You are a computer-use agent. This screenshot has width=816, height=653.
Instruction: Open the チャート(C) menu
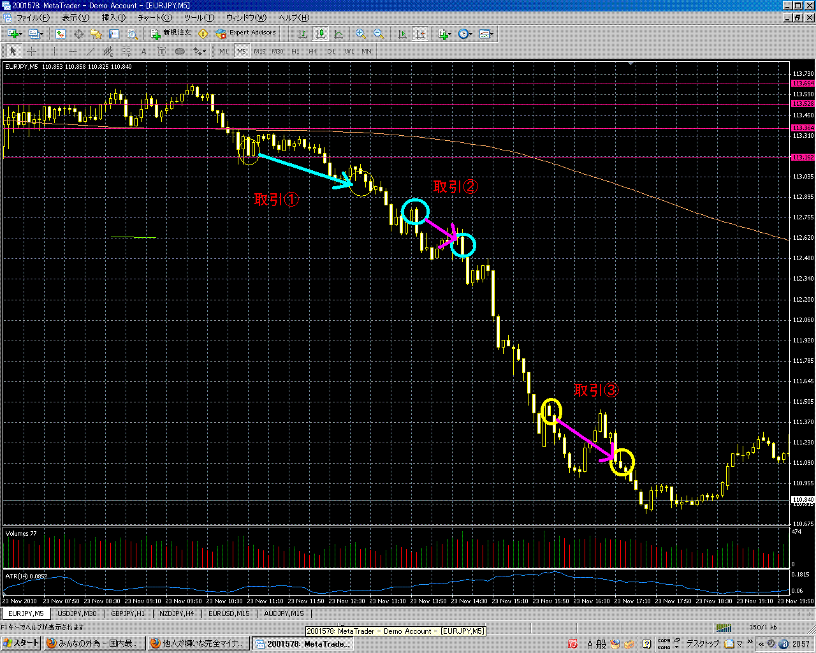pyautogui.click(x=155, y=18)
